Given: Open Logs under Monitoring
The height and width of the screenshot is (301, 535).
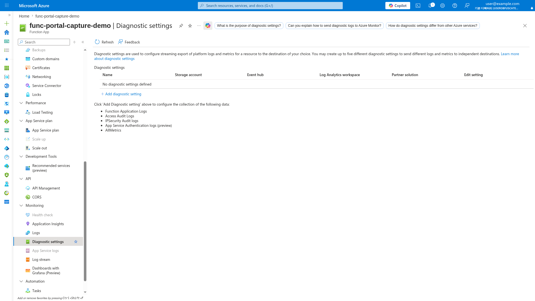Looking at the screenshot, I should click(48, 233).
